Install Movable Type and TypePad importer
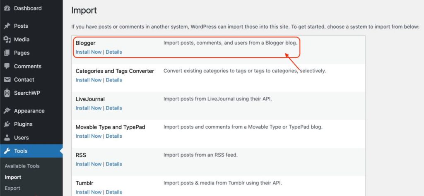 point(89,136)
